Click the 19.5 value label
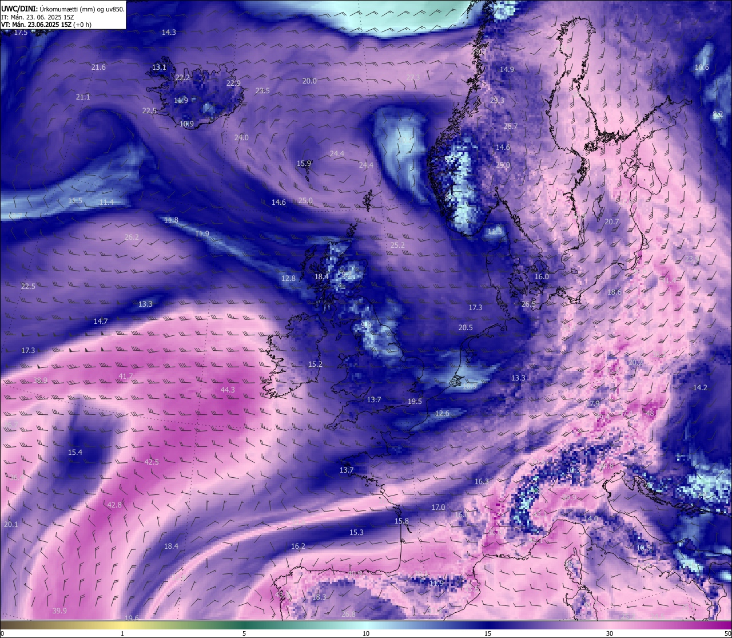This screenshot has height=638, width=732. [x=415, y=401]
